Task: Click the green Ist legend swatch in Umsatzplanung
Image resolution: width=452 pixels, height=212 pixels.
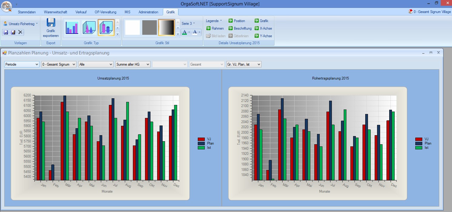Action: [201, 148]
